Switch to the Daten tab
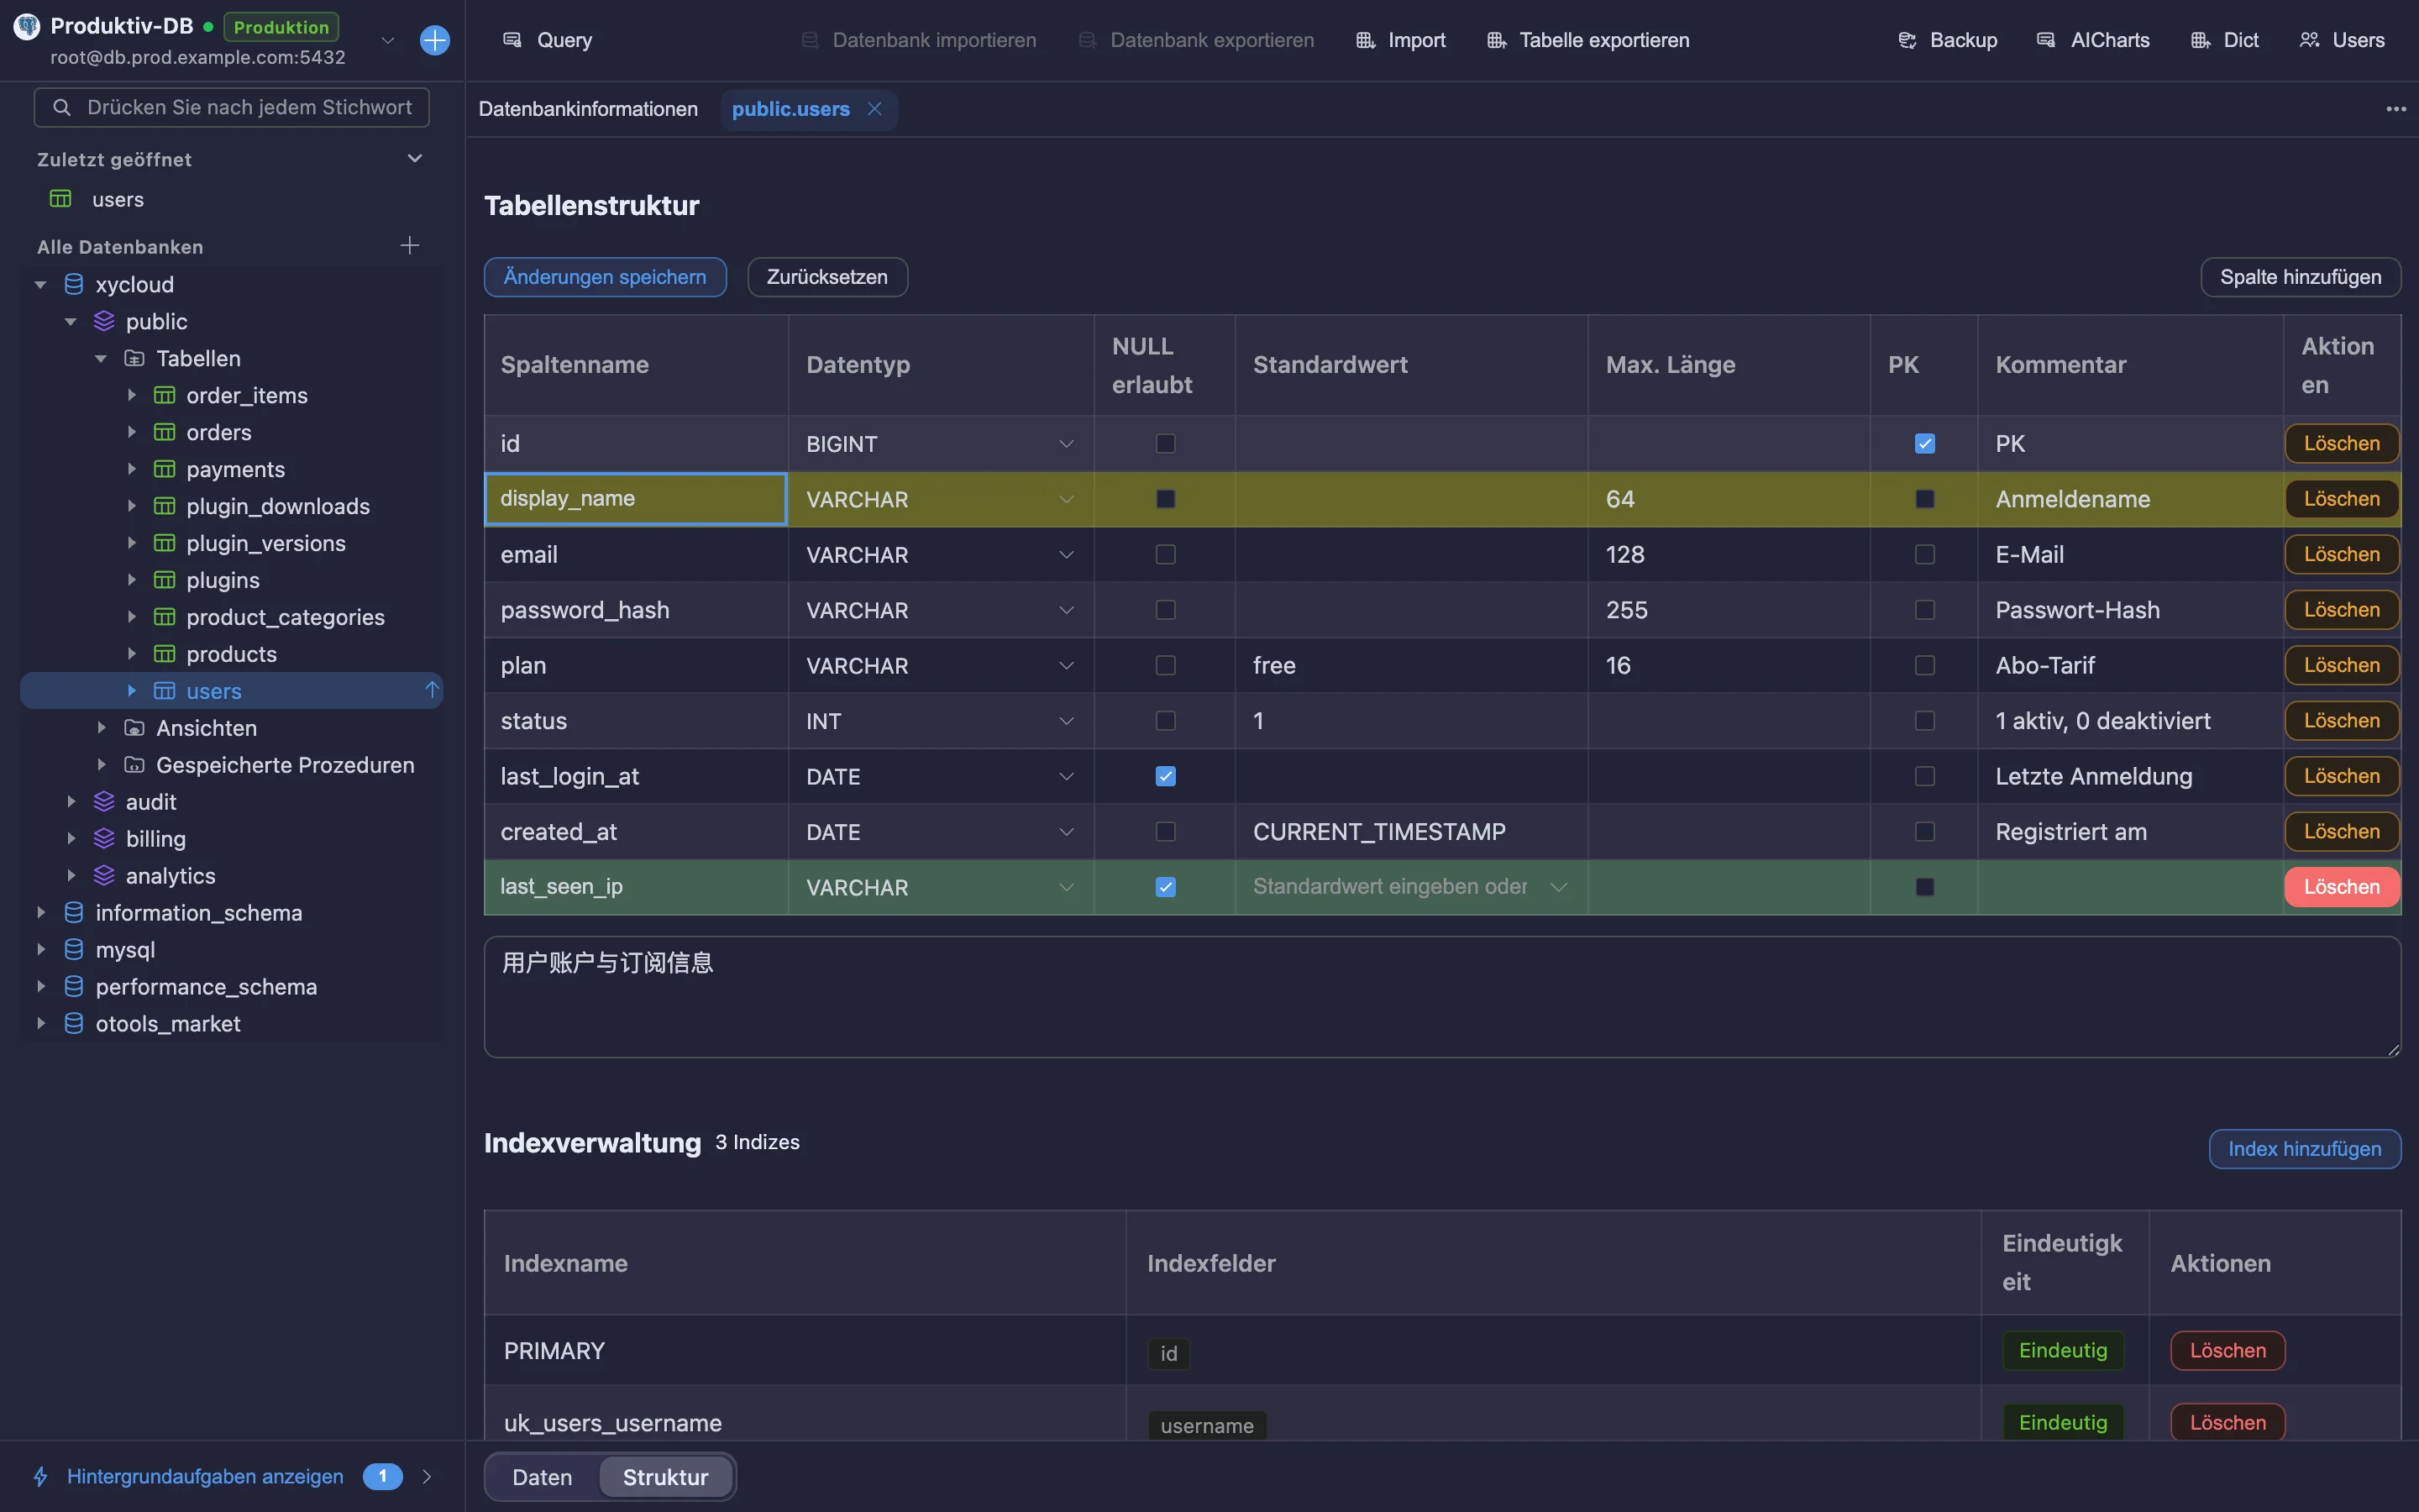 [542, 1477]
